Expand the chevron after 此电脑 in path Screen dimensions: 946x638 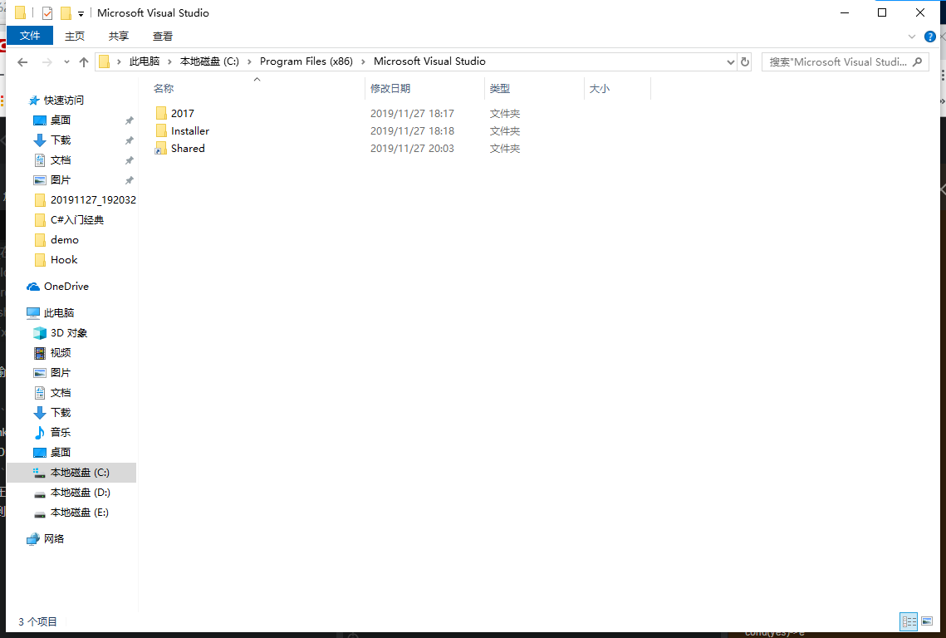pos(170,61)
